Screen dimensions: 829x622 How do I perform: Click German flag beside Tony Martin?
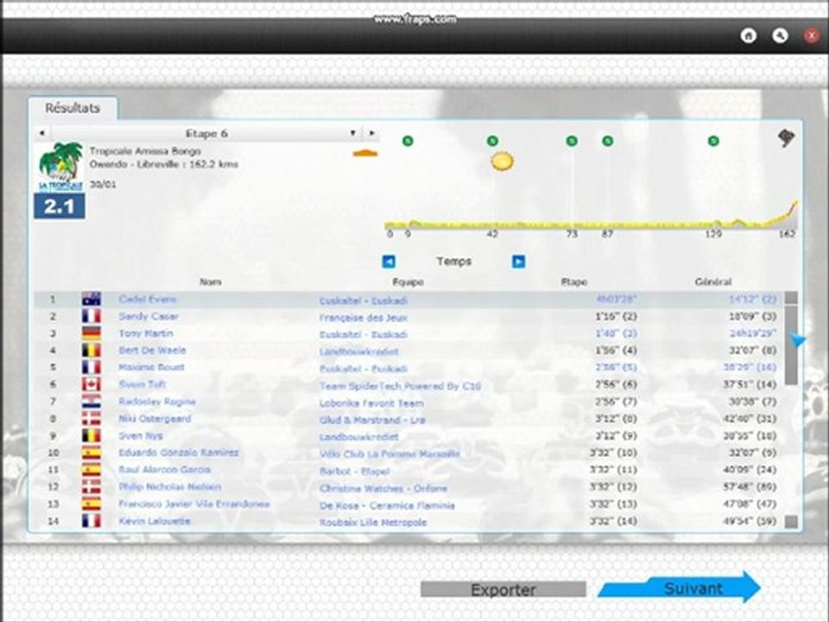[x=91, y=333]
